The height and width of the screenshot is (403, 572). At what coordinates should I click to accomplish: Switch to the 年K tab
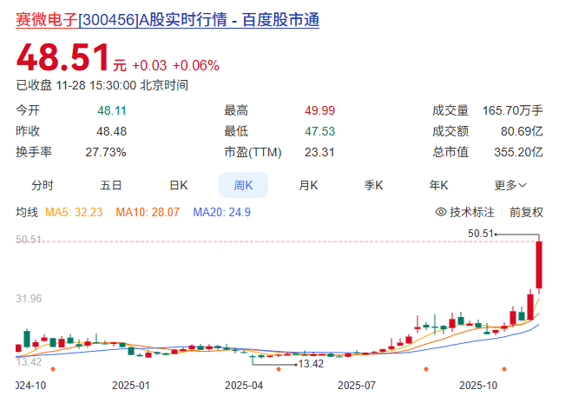pos(438,185)
